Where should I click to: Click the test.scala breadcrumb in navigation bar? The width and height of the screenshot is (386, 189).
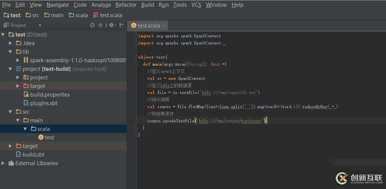click(108, 15)
